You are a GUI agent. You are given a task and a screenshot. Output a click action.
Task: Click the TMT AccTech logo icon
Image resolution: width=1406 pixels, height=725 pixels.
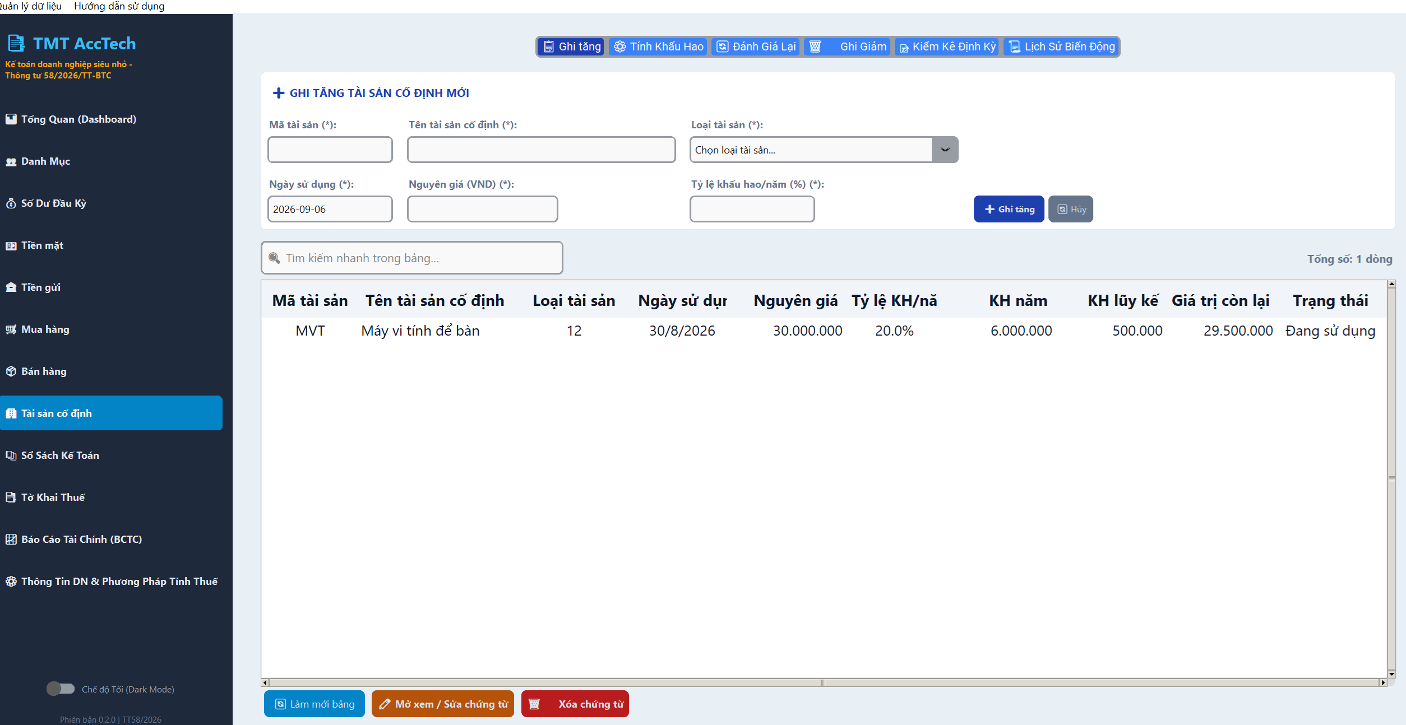(16, 43)
